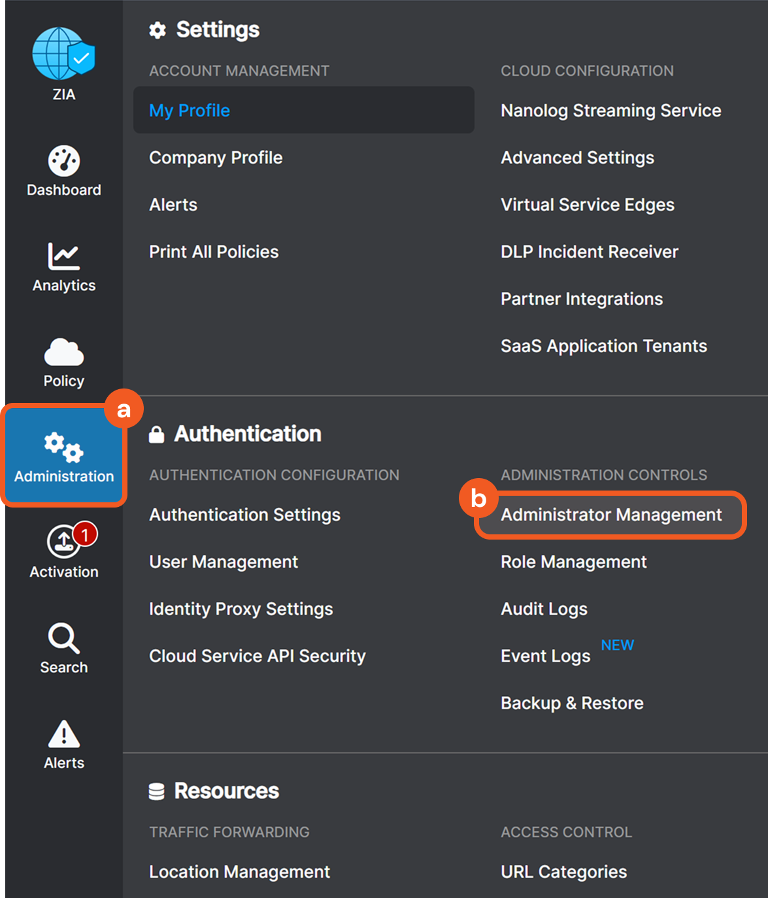The width and height of the screenshot is (768, 898).
Task: Open URL Categories under Access Control
Action: coord(563,872)
